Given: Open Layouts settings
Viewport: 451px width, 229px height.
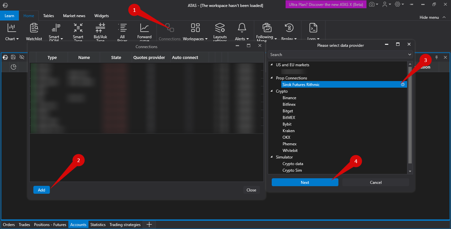Looking at the screenshot, I should [x=220, y=28].
